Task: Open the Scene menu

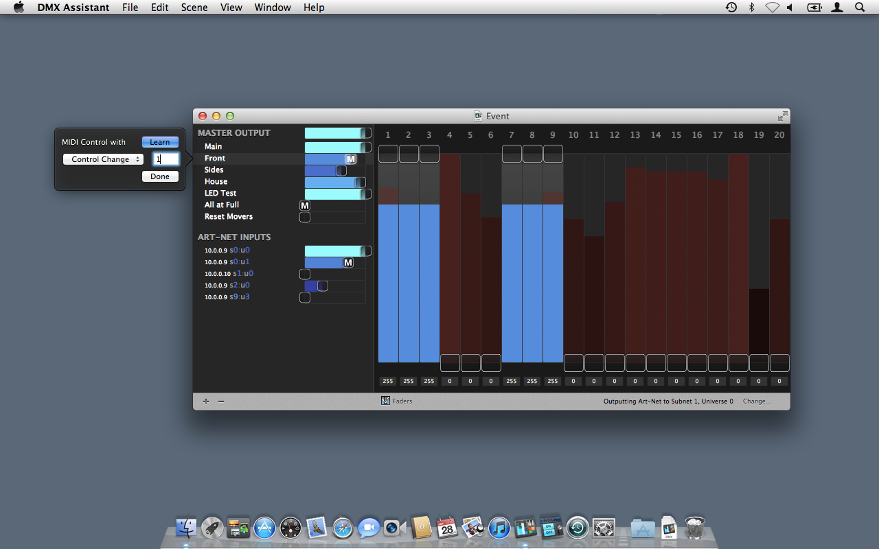Action: tap(194, 8)
